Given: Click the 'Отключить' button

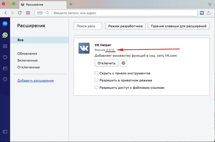Looking at the screenshot, I should 106,63.
